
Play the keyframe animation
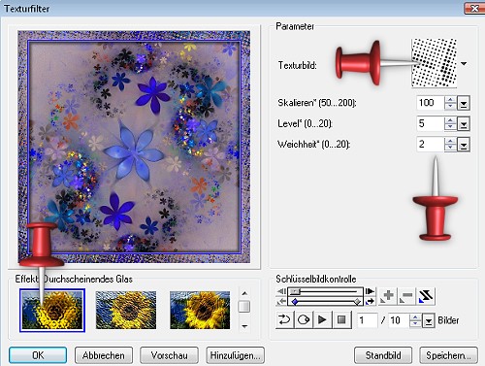[322, 320]
